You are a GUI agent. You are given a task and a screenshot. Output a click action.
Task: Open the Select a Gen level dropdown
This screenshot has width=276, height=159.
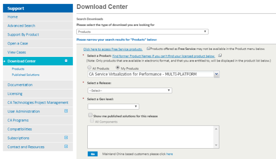113,106
